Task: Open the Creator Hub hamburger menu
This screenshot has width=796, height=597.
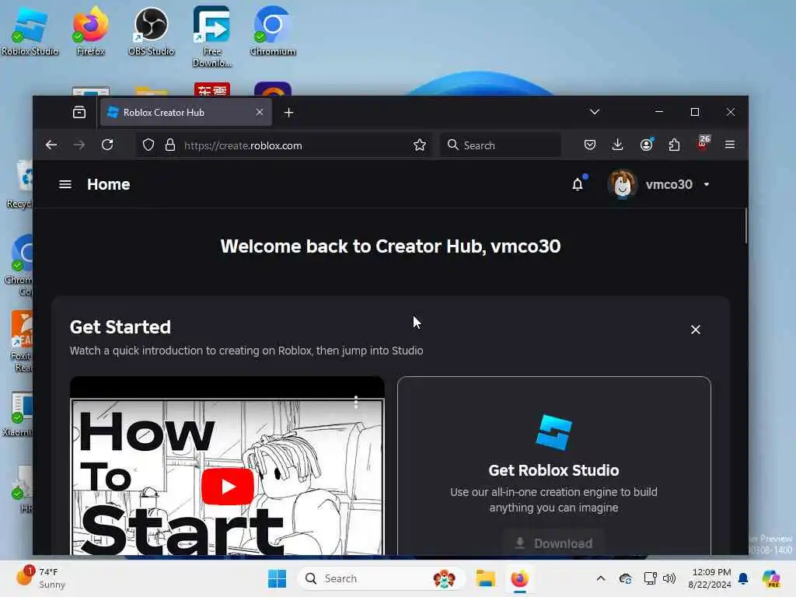Action: (x=65, y=184)
